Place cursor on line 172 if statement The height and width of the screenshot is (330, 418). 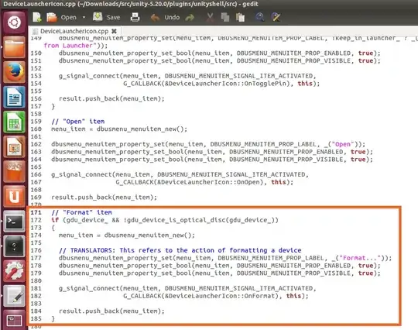pyautogui.click(x=165, y=220)
